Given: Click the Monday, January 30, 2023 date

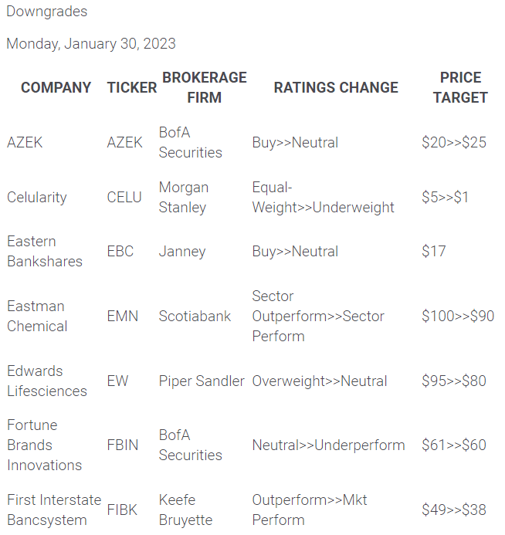Looking at the screenshot, I should tap(91, 43).
